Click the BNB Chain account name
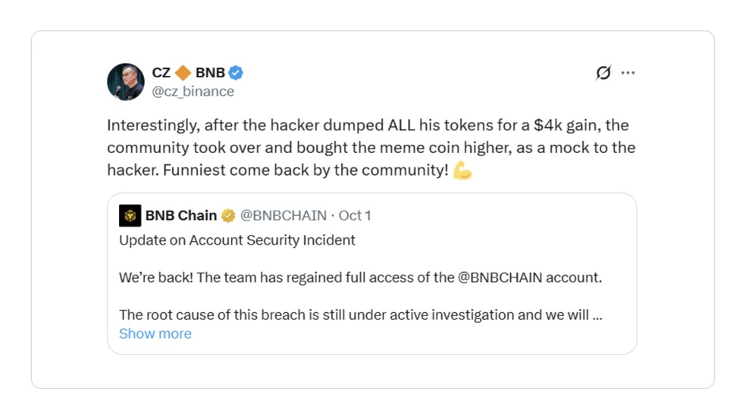 (x=181, y=216)
